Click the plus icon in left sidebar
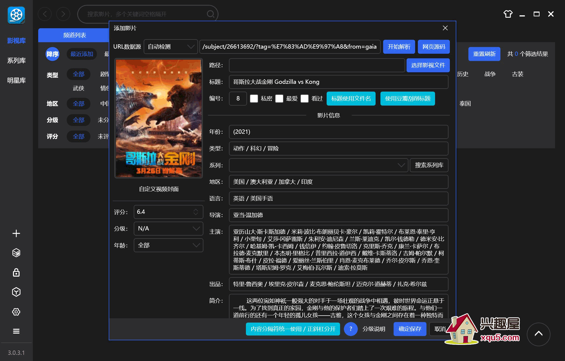Viewport: 565px width, 361px height. (16, 233)
